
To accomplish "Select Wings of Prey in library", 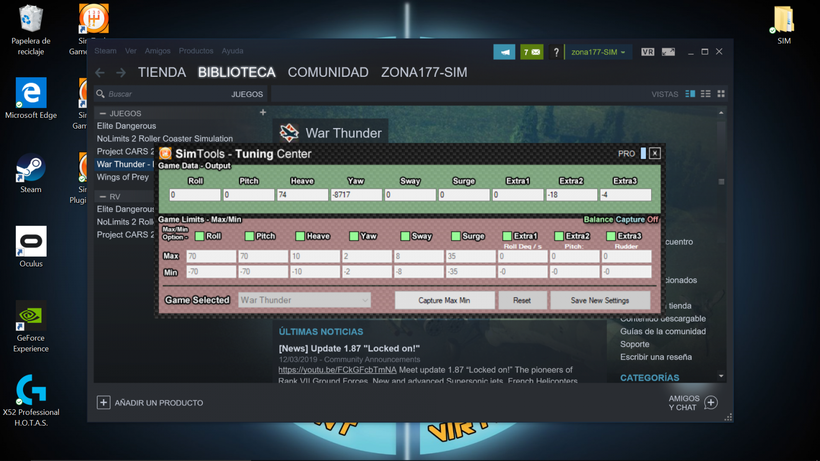I will click(123, 177).
